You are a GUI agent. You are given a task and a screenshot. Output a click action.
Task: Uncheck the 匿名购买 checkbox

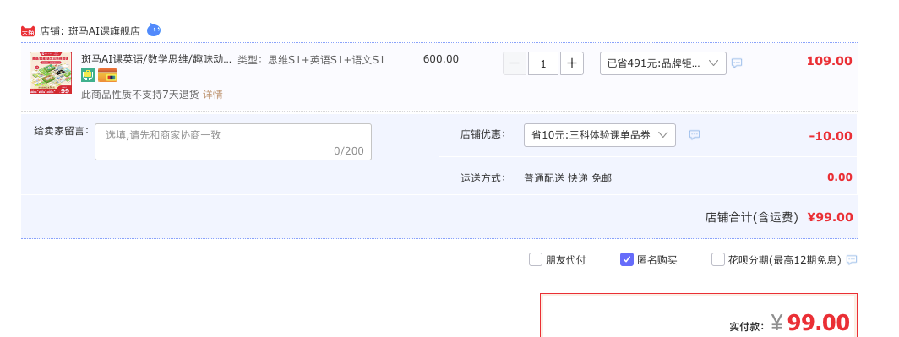627,259
